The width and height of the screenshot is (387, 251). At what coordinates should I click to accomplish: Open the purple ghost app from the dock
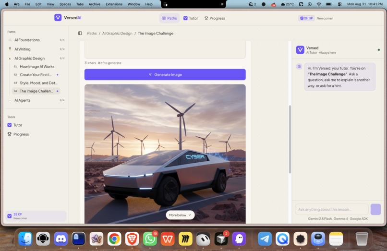pyautogui.click(x=239, y=239)
